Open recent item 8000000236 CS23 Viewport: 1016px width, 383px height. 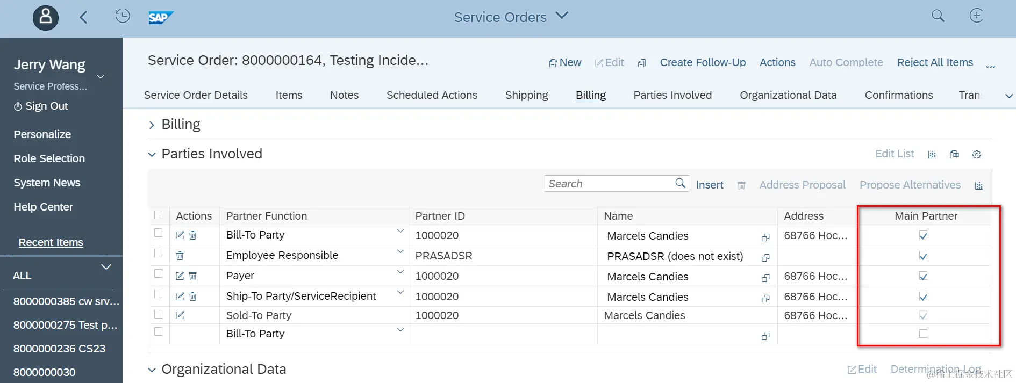click(x=59, y=349)
